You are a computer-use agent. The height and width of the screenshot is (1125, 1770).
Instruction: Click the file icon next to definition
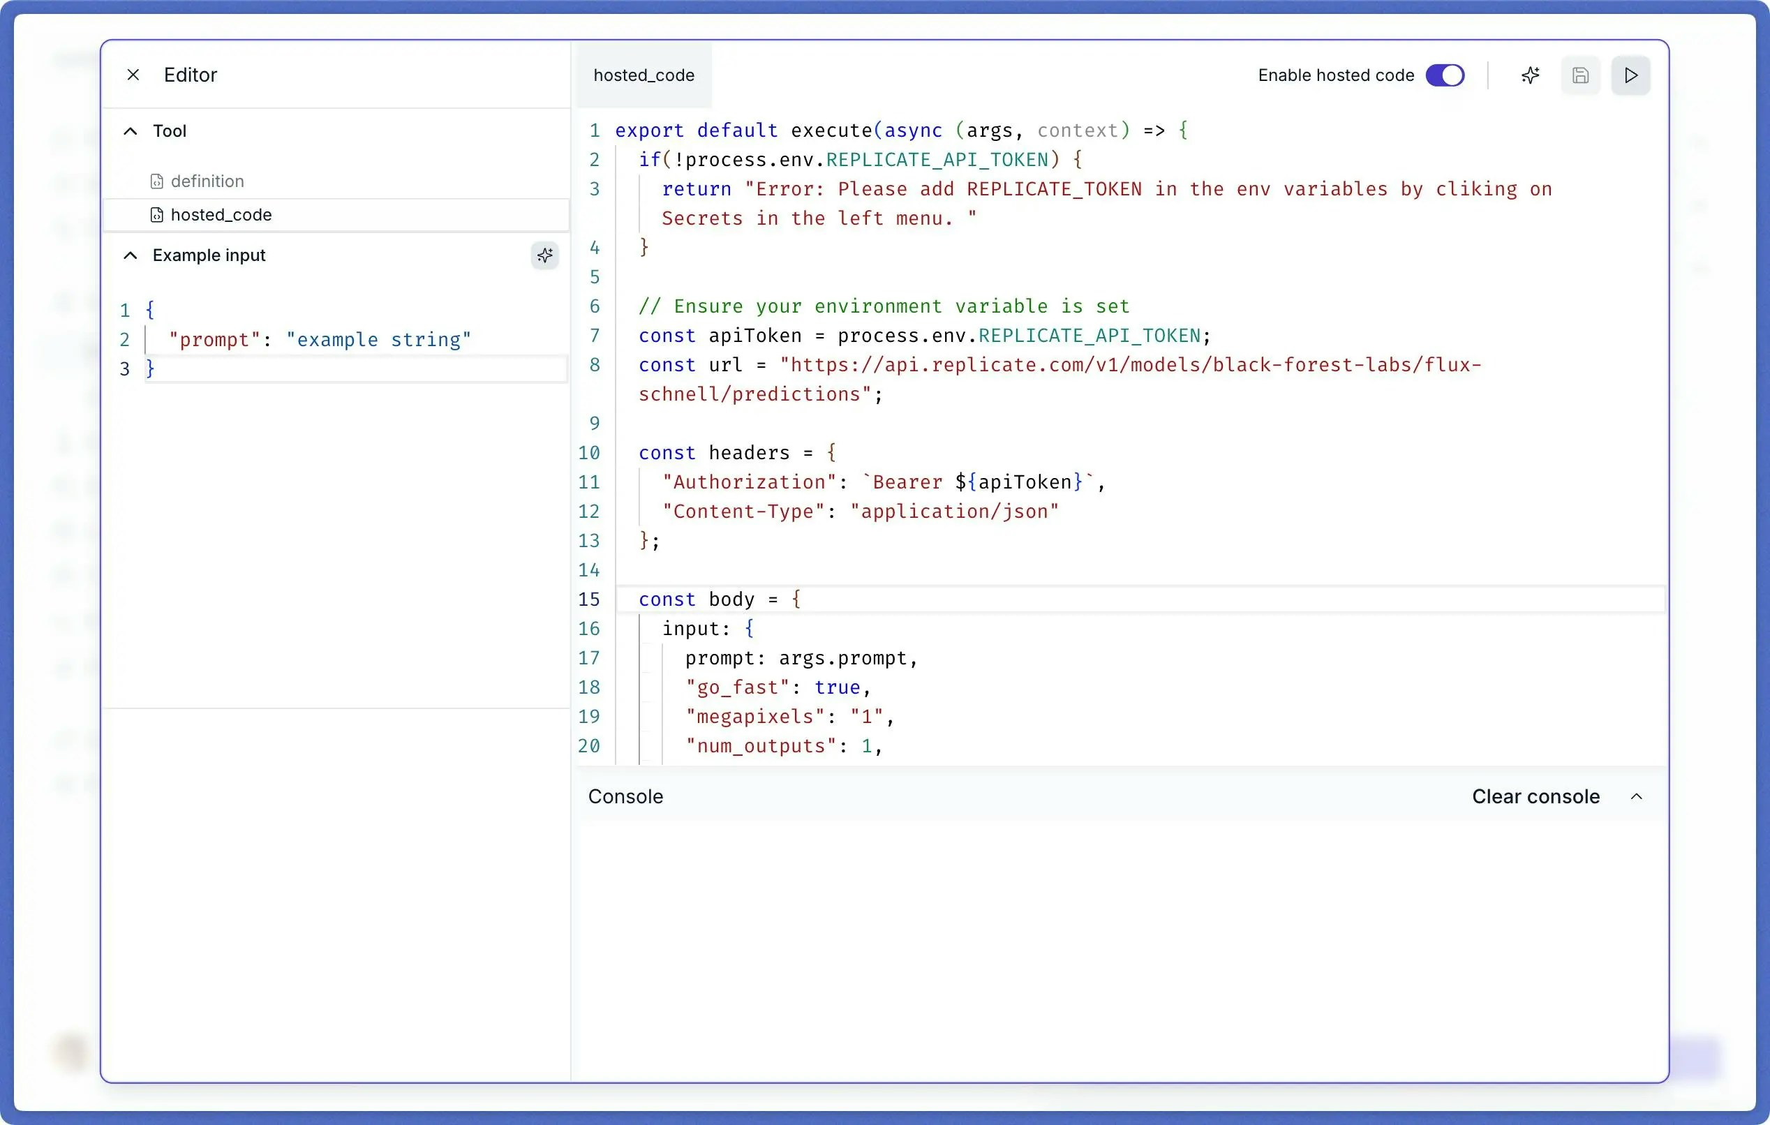pyautogui.click(x=156, y=181)
